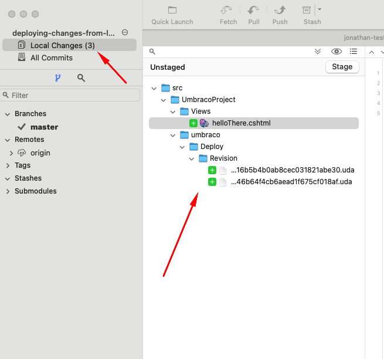
Task: Collapse the UmbracoProject folder
Action: click(164, 100)
